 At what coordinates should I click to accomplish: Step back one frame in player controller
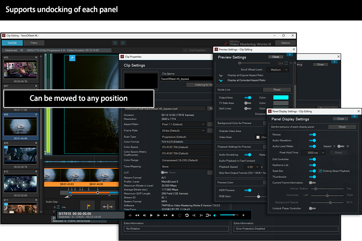click(144, 215)
